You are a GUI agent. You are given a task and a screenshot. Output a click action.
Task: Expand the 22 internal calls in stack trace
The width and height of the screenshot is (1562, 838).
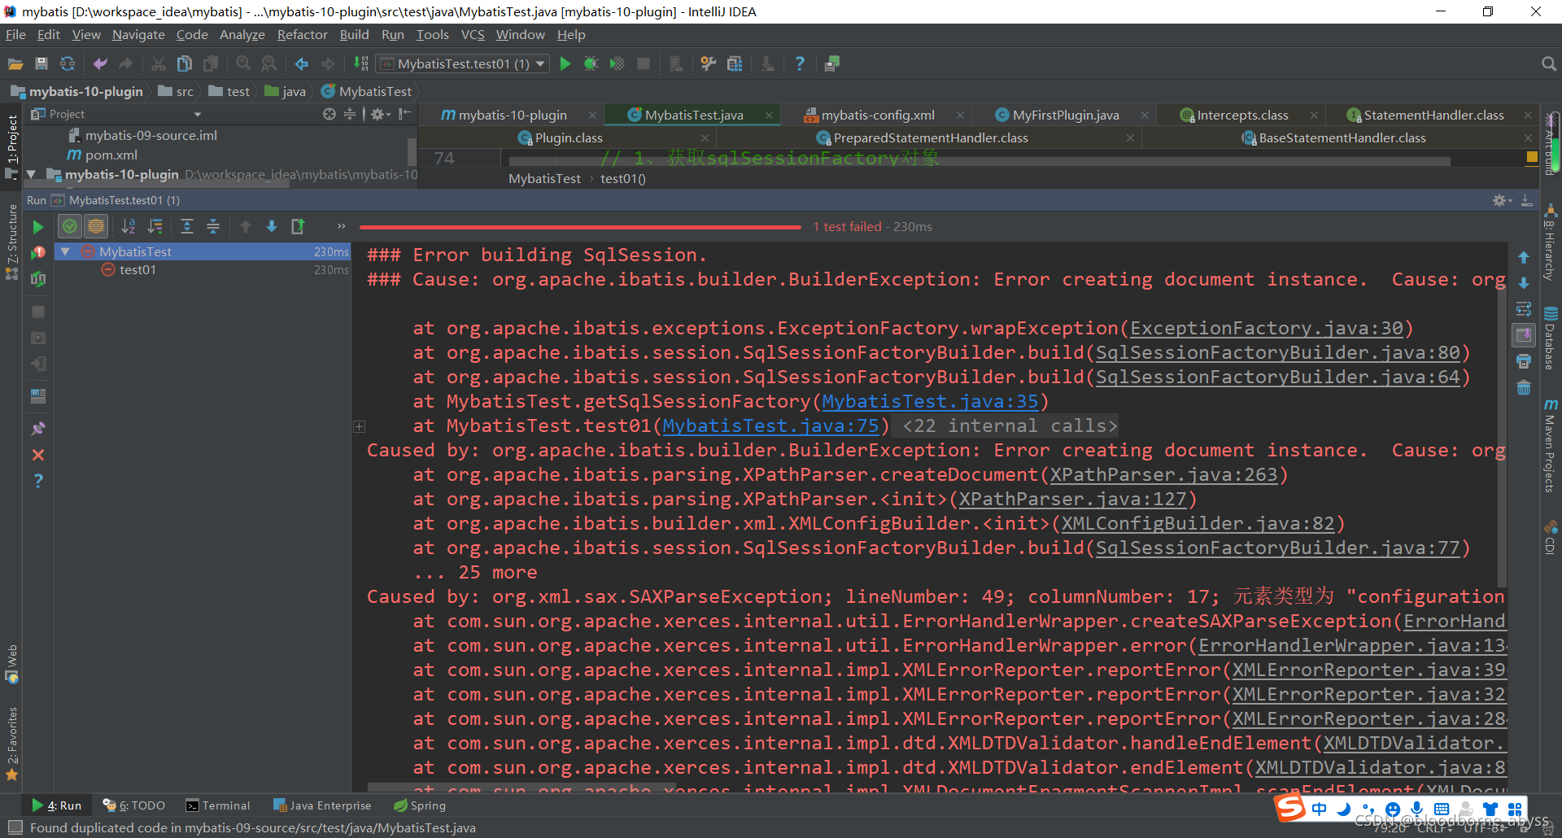[359, 426]
